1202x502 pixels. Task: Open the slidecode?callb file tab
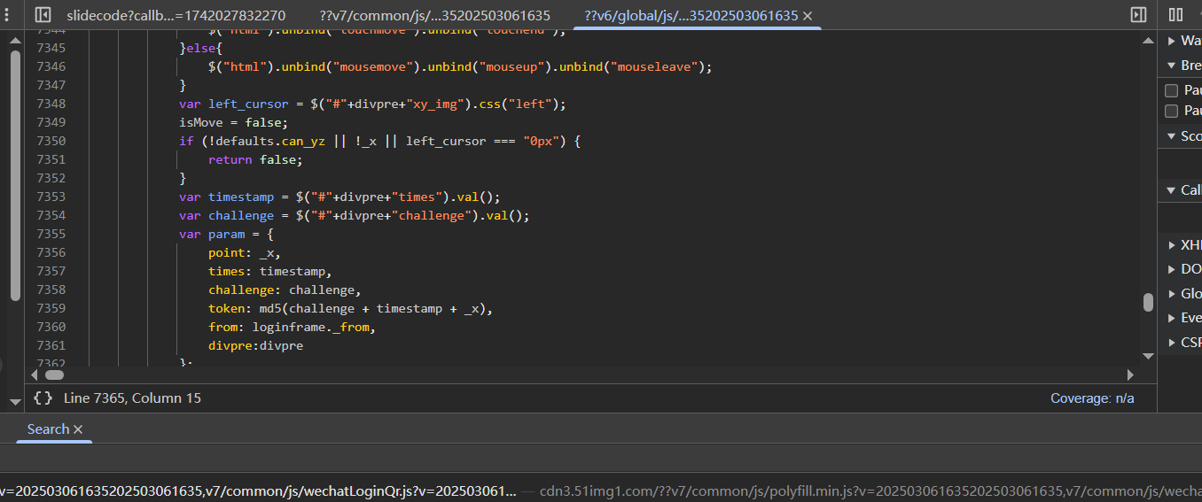176,16
